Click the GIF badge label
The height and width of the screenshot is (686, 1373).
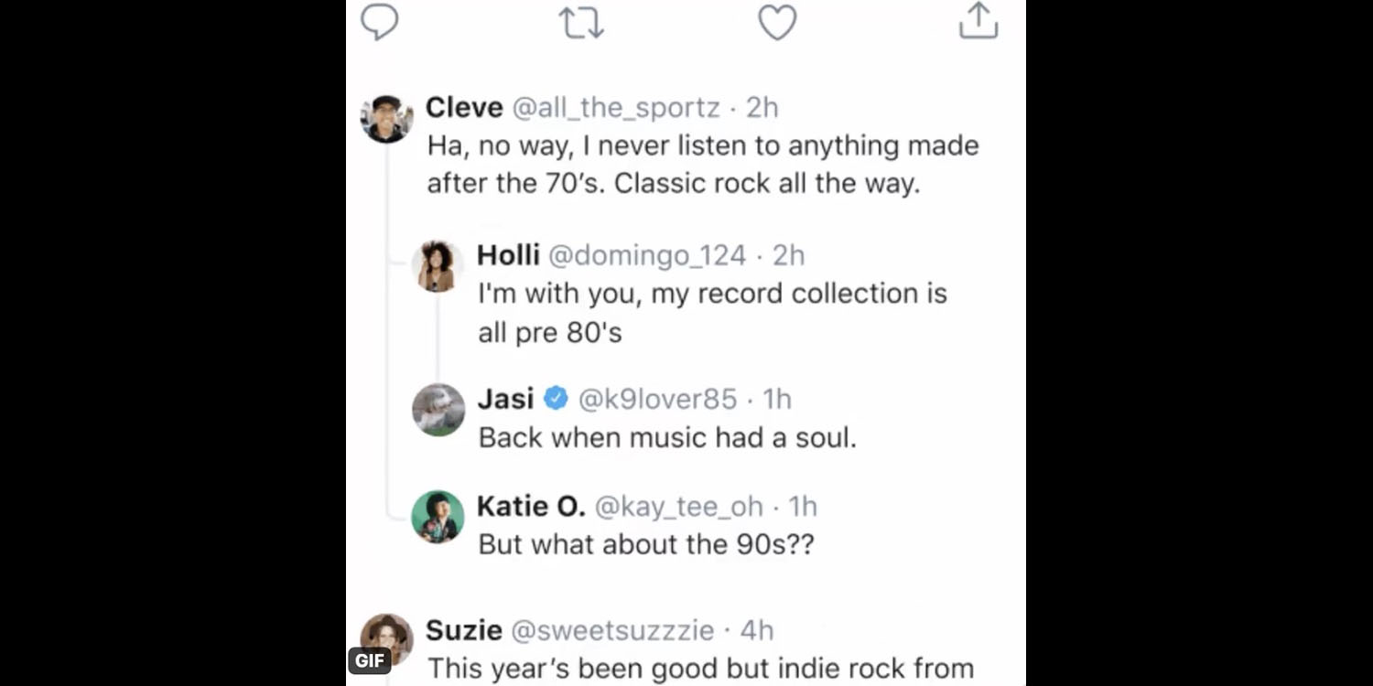pyautogui.click(x=370, y=660)
